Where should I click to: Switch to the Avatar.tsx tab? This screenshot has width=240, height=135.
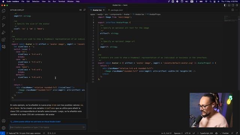(97, 10)
